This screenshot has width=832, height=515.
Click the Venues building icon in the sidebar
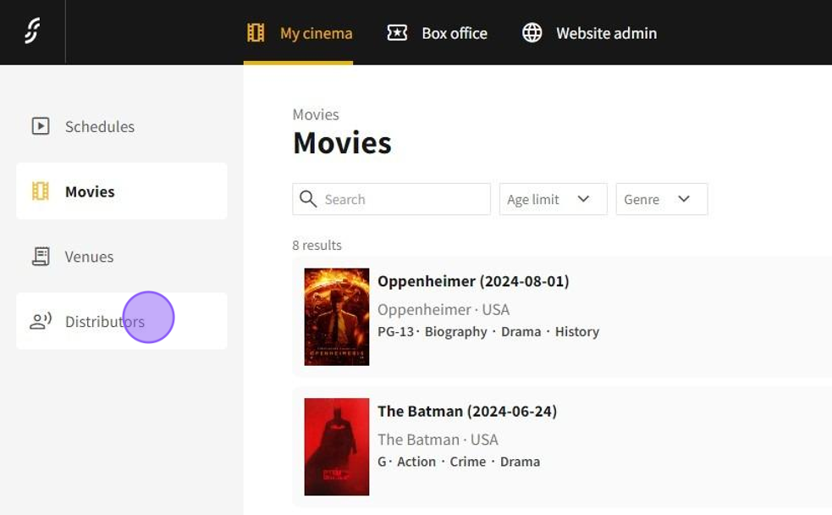tap(41, 257)
